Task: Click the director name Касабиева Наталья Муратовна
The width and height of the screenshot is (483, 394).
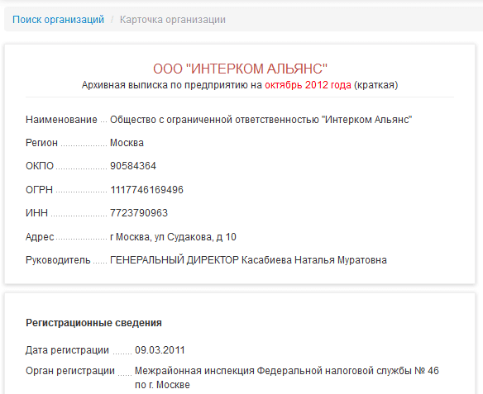Action: coord(314,260)
